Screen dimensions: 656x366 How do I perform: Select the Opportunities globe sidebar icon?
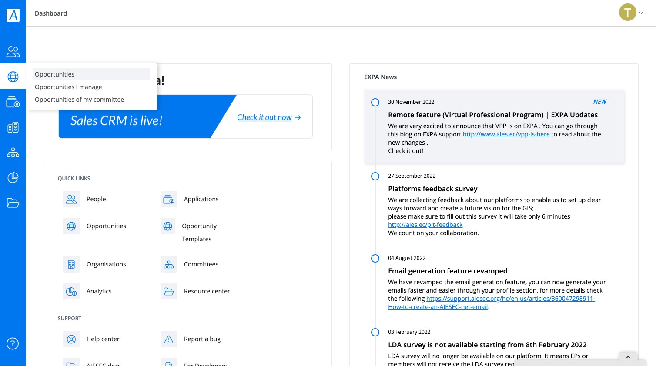coord(13,77)
